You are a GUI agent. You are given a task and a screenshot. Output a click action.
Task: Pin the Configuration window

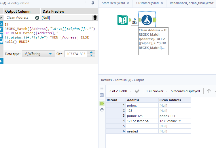93,3
